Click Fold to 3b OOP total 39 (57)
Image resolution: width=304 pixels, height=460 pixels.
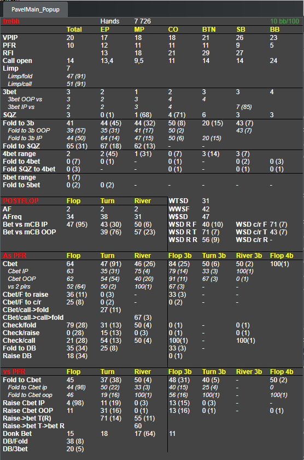(76, 130)
